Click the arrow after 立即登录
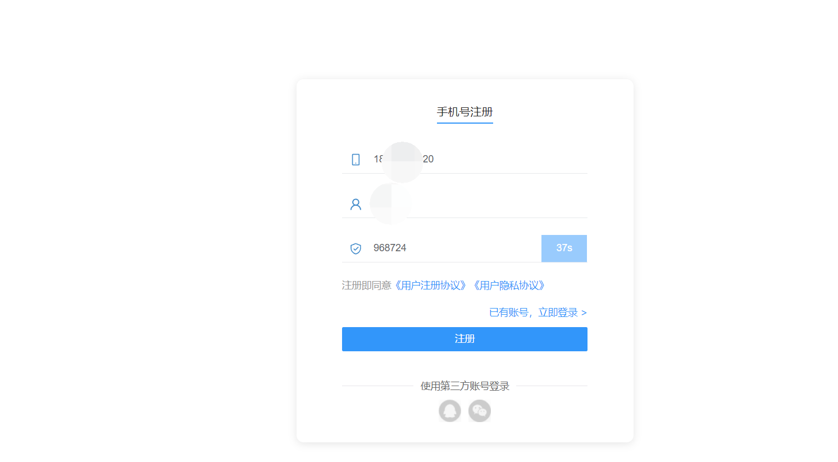 tap(584, 313)
